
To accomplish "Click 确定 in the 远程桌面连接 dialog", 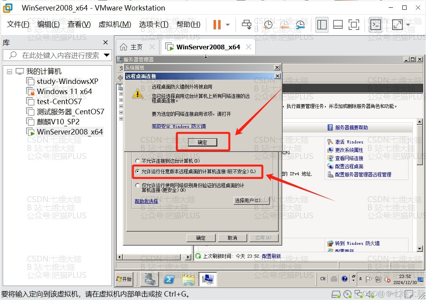I will pos(203,142).
